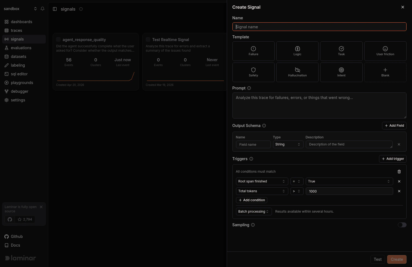Screen dimensions: 412x267
Task: Click into the Prompt text area
Action: [x=319, y=105]
